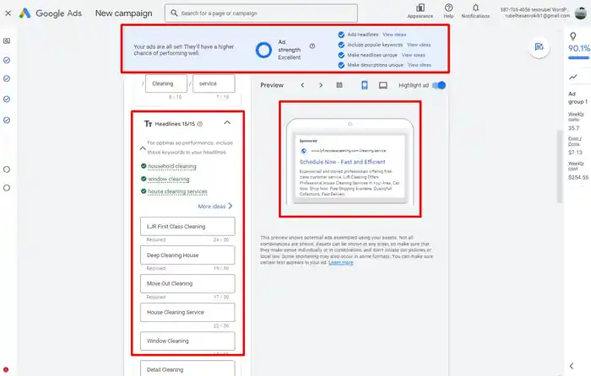This screenshot has width=591, height=376.
Task: Edit the House Cleaning Service headline
Action: [187, 313]
